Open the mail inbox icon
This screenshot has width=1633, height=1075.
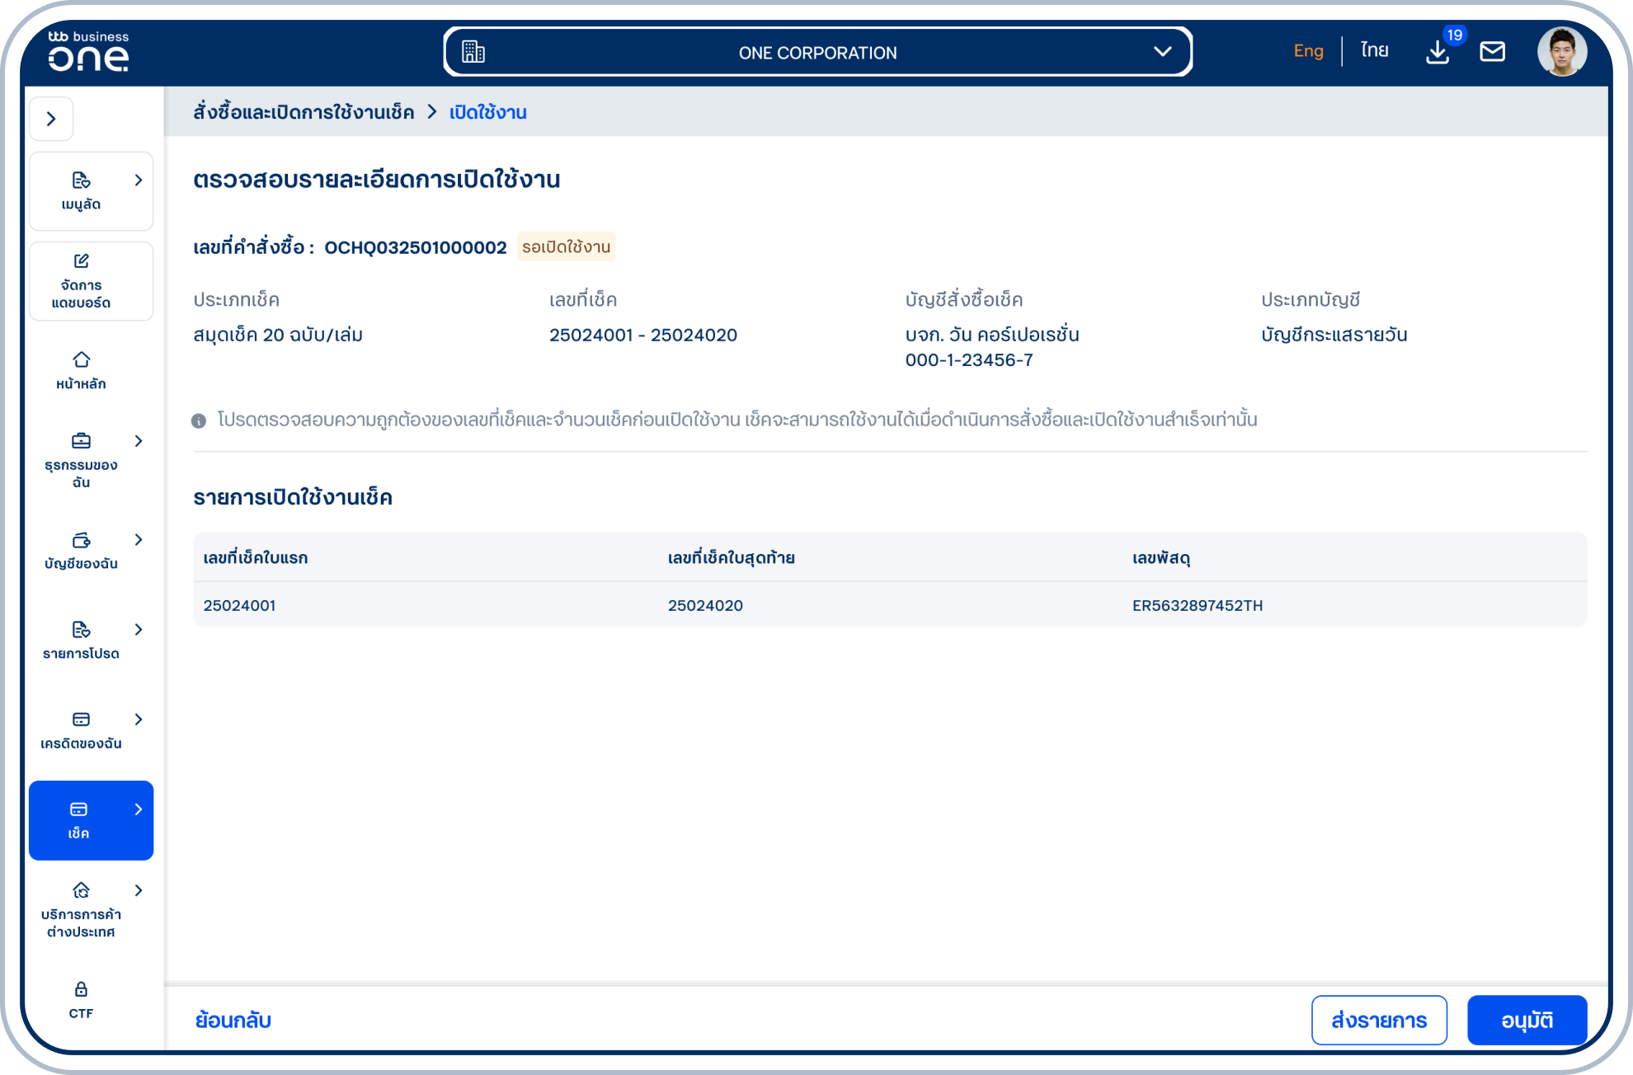(1492, 52)
